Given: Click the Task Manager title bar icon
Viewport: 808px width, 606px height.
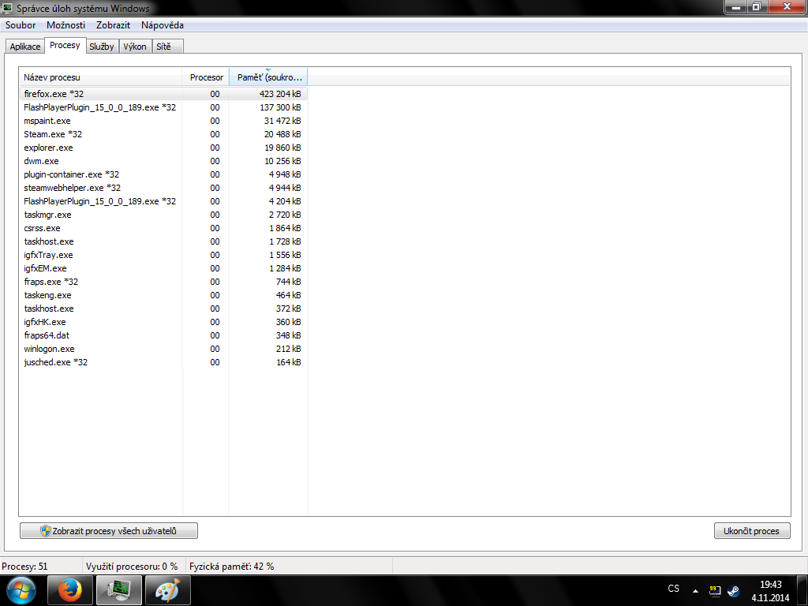Looking at the screenshot, I should (x=7, y=8).
